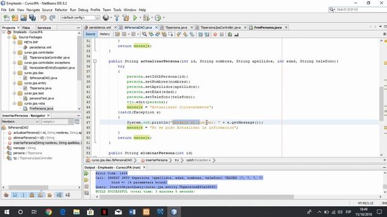Open the default config dropdown

click(80, 17)
